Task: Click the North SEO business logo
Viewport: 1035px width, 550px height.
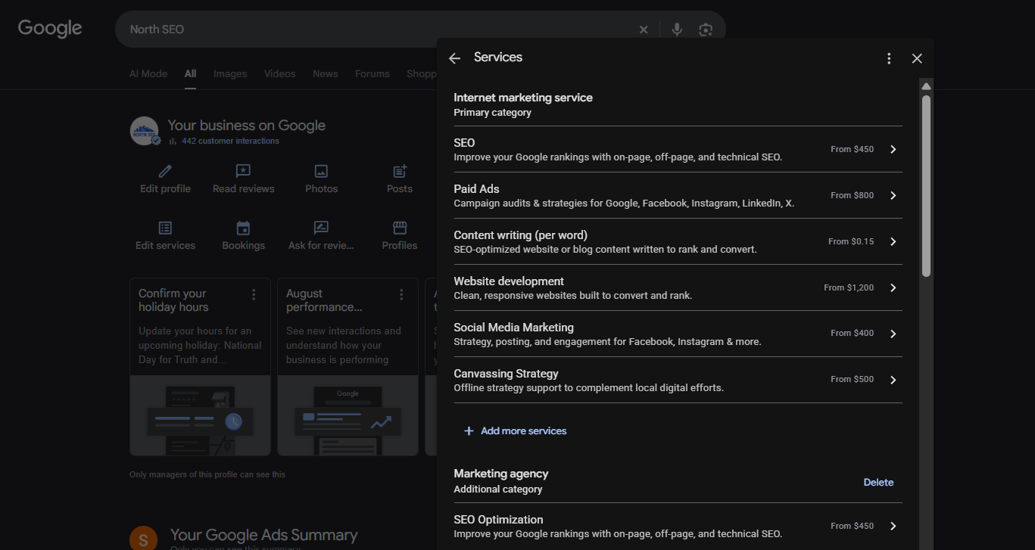Action: point(144,131)
